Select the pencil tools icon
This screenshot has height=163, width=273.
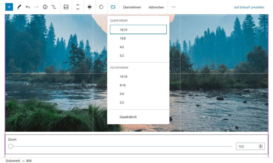(19, 7)
